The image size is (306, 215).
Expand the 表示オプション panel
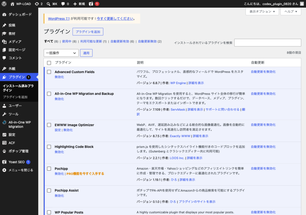point(262,11)
